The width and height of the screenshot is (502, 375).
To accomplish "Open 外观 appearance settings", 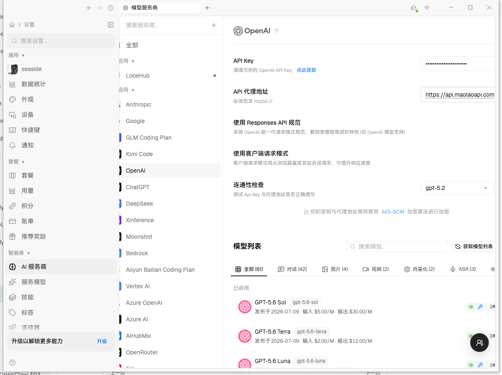I will coord(61,100).
